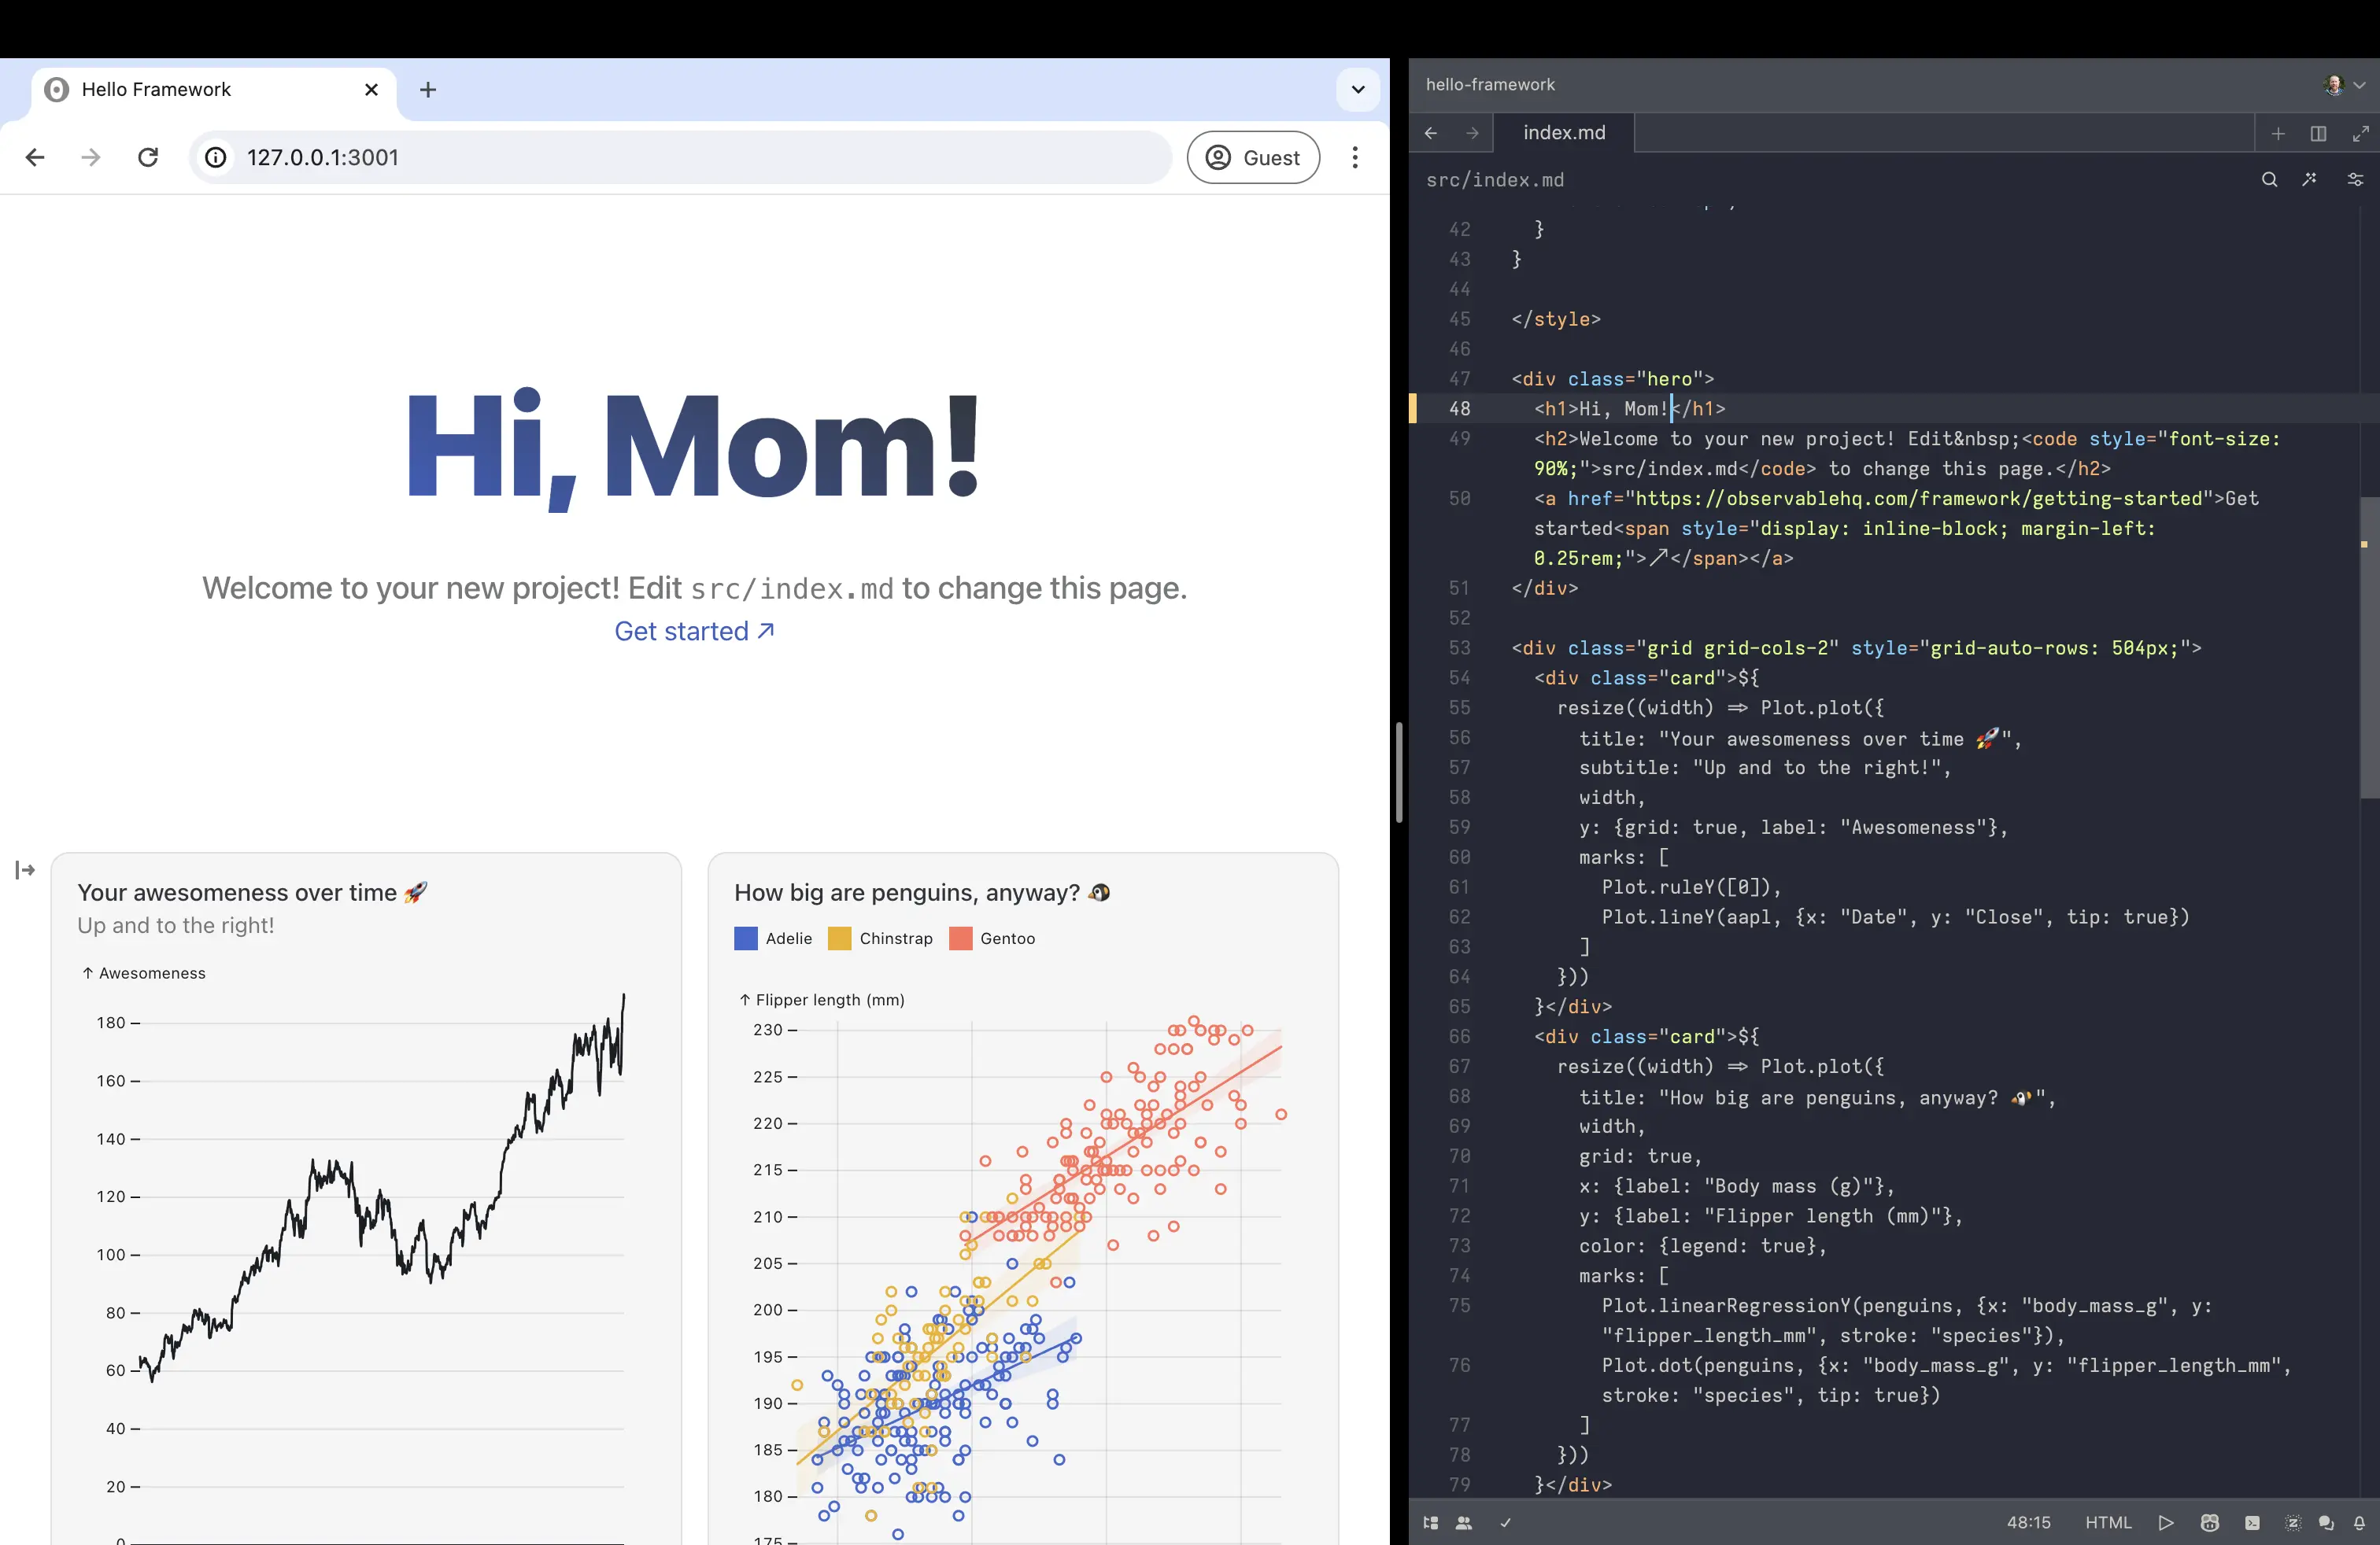
Task: Open the terminal panel from status bar
Action: pos(2252,1522)
